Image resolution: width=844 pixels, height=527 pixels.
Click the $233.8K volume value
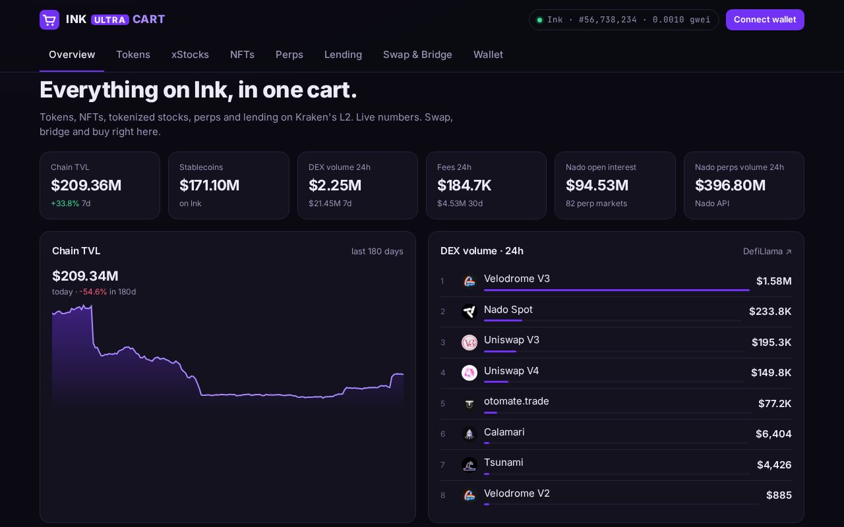coord(770,312)
